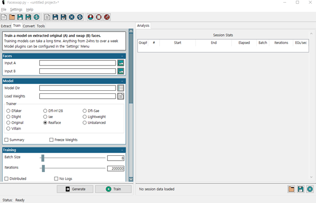This screenshot has height=203, width=316.
Task: Save task with dark blue floppy icon
Action: pyautogui.click(x=55, y=17)
